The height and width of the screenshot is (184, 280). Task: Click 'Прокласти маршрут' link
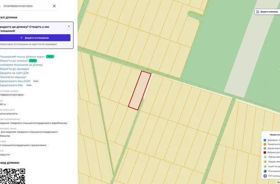coord(13,77)
